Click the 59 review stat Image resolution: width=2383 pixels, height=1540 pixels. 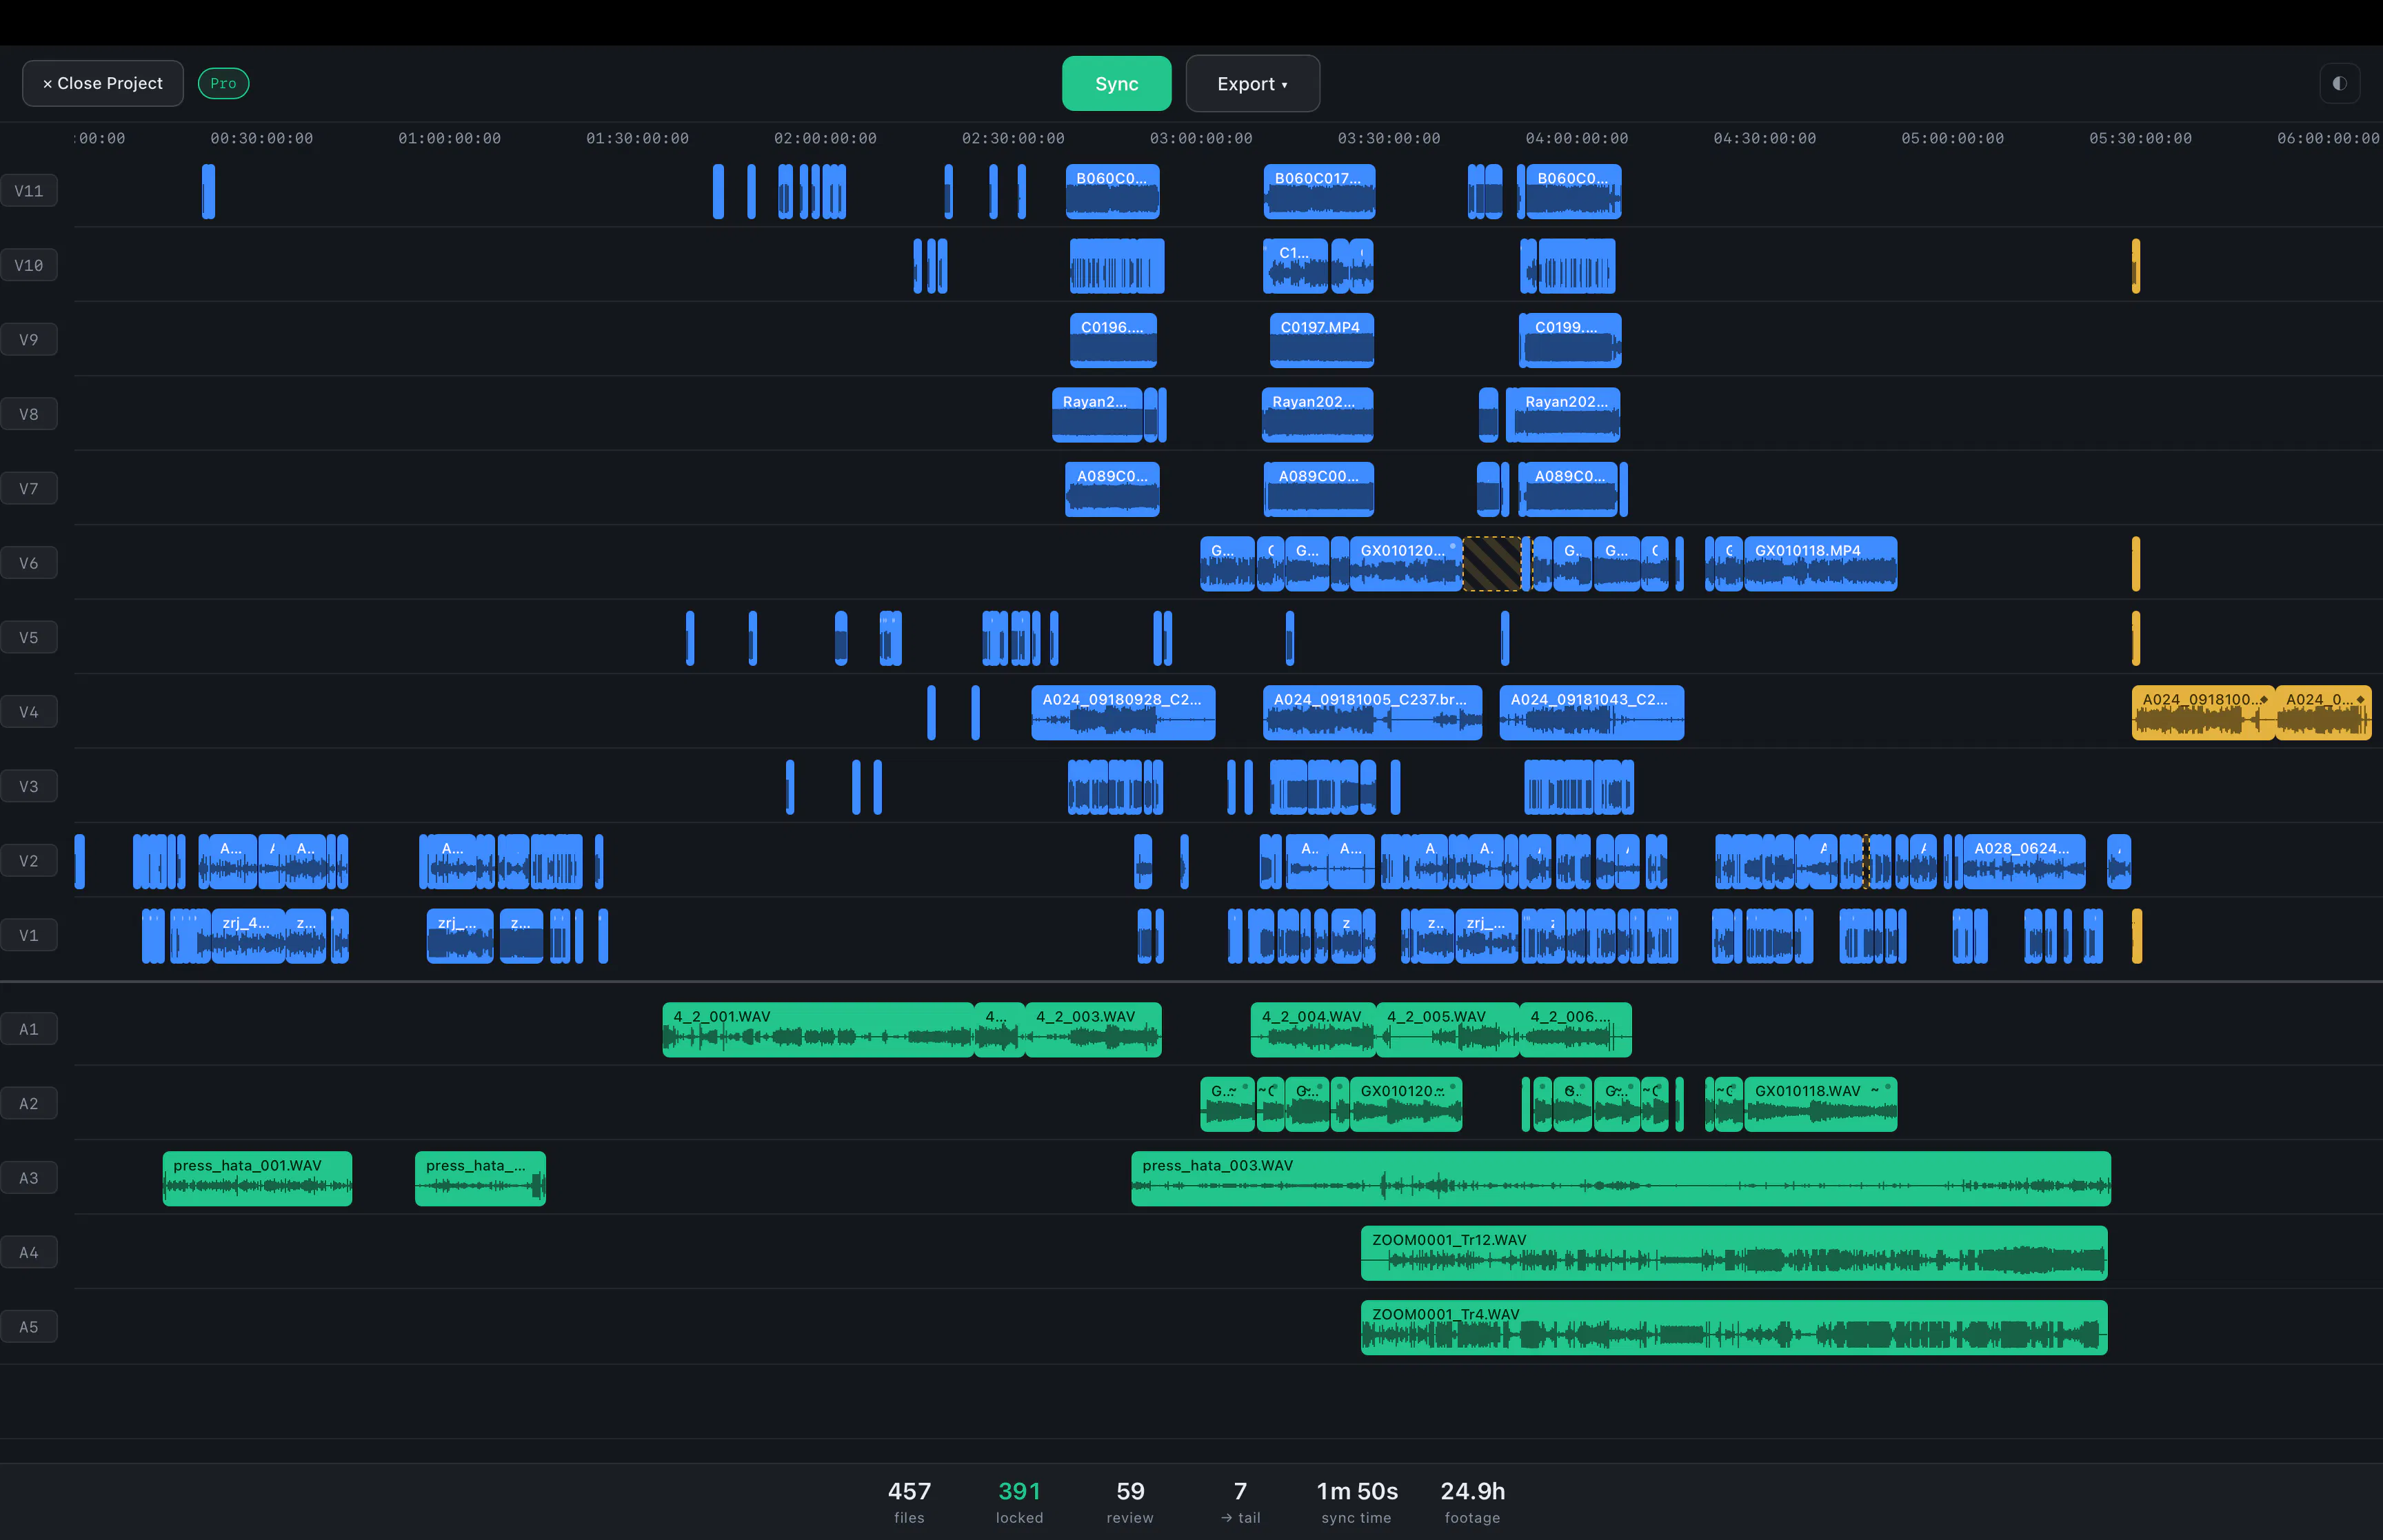click(1130, 1501)
